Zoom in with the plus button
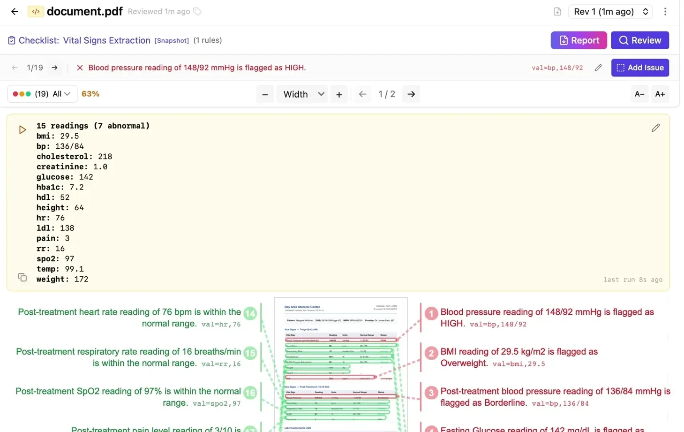This screenshot has height=432, width=684. 339,94
